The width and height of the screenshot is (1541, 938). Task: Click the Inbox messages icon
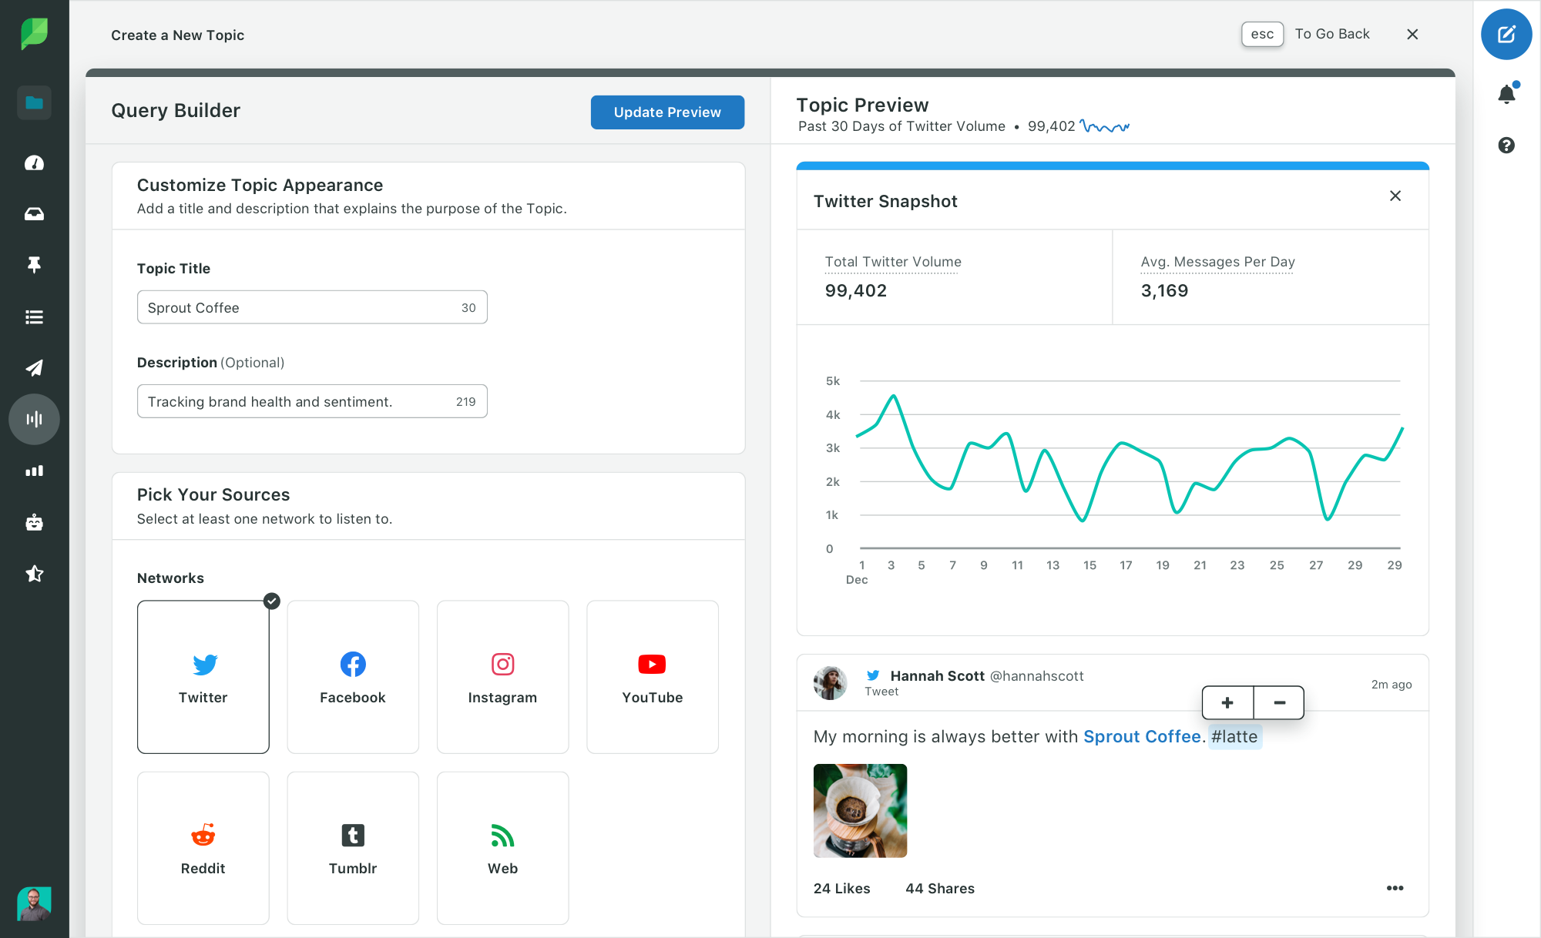click(x=34, y=214)
